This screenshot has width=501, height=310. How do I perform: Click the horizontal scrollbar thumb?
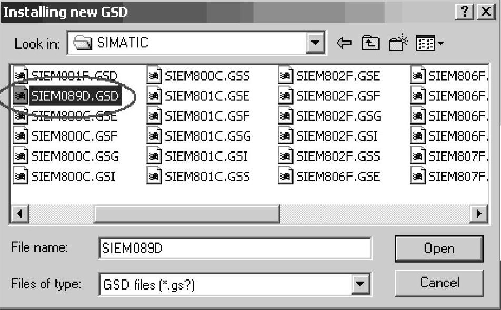tap(187, 213)
